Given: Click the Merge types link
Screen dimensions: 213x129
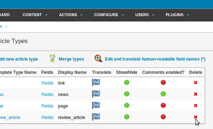Looking at the screenshot, I should (71, 59).
